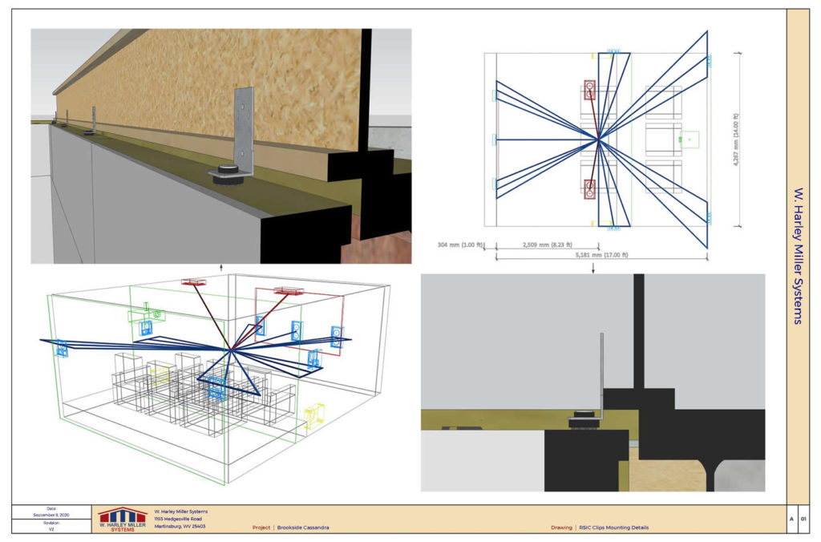Click the W. Harley Miller Systems logo
This screenshot has height=542, width=821.
click(123, 520)
